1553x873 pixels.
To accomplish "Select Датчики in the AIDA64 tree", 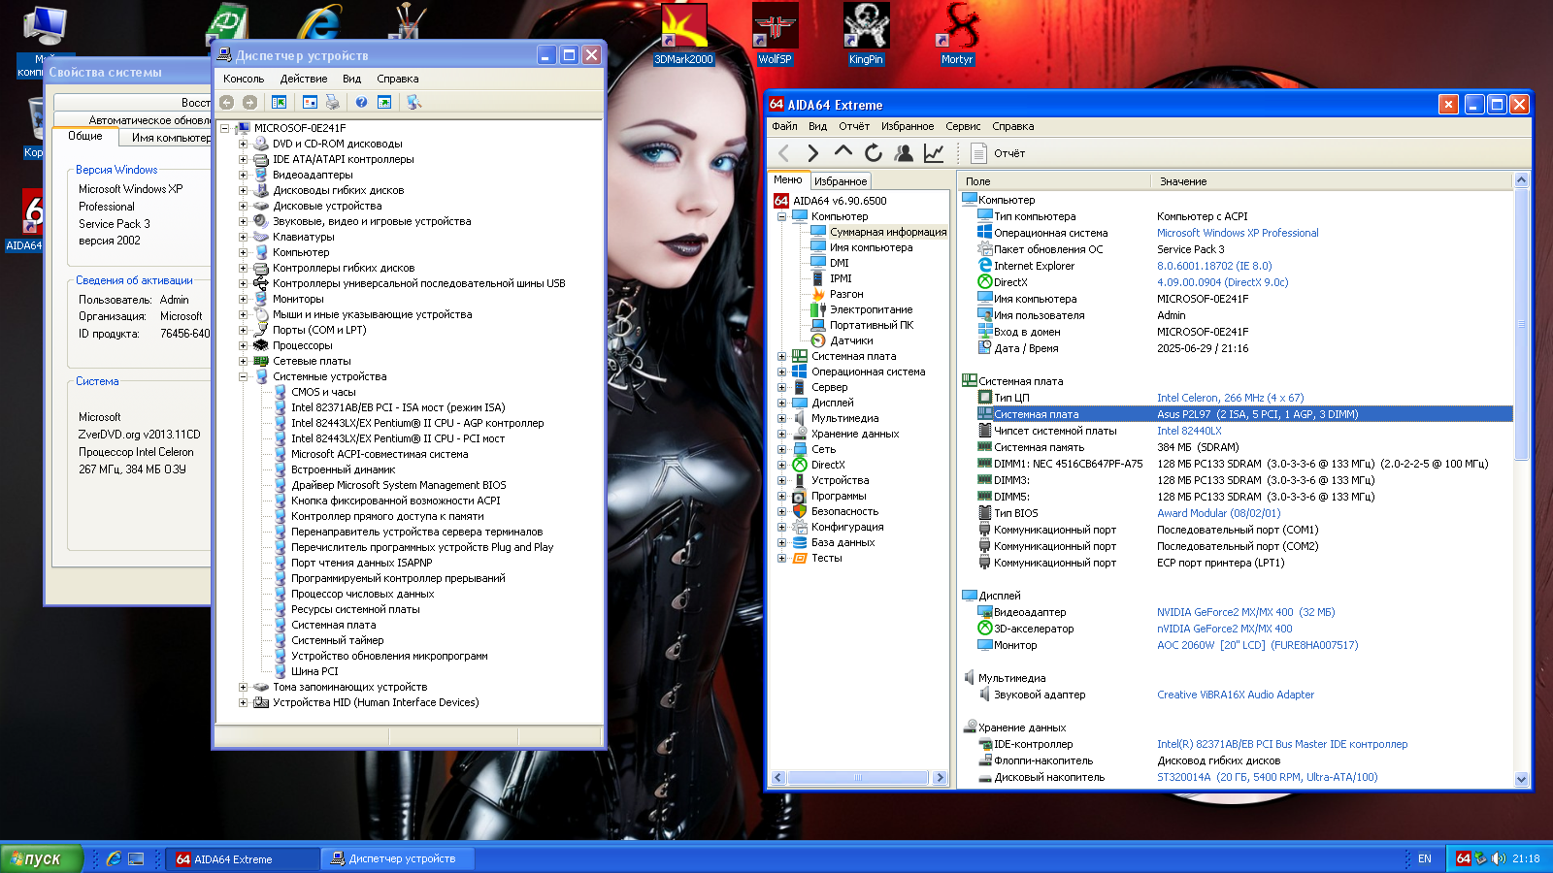I will pos(851,340).
